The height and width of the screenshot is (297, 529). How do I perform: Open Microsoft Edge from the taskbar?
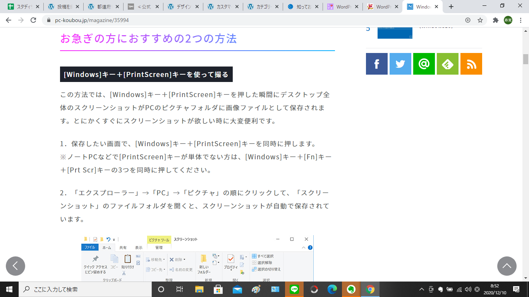[x=332, y=289]
